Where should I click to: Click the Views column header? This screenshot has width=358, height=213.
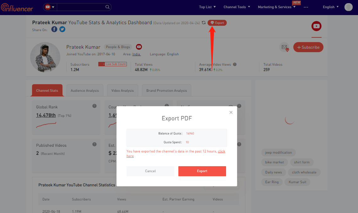coord(122,199)
